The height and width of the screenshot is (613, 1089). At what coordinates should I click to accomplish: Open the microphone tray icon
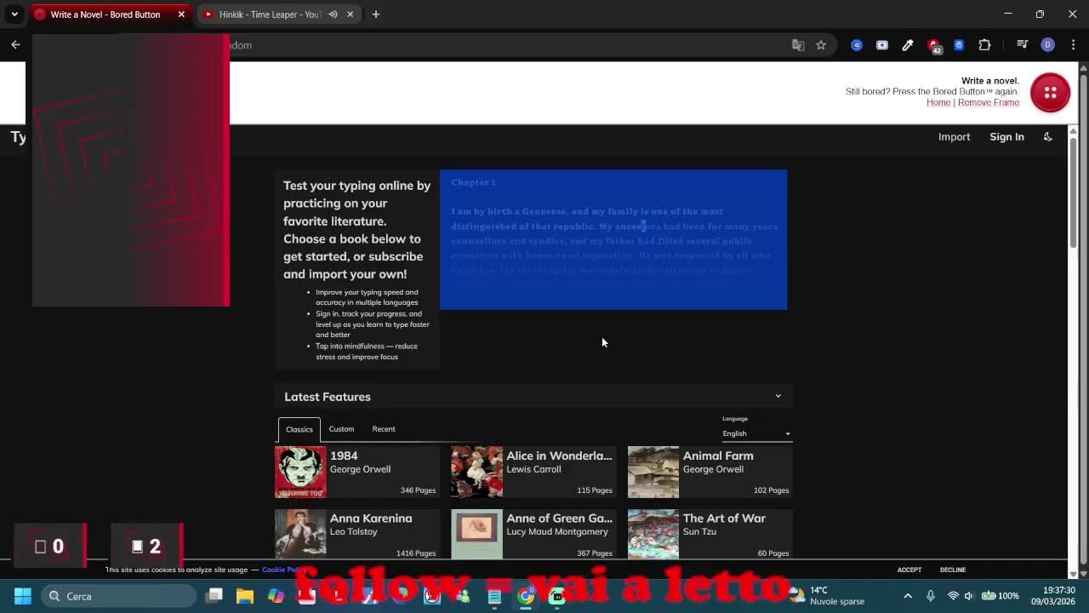tap(931, 596)
